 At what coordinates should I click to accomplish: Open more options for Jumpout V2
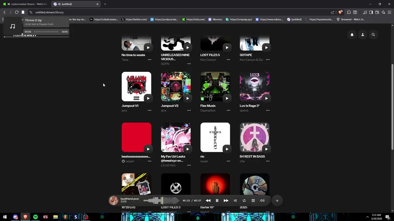click(x=189, y=110)
